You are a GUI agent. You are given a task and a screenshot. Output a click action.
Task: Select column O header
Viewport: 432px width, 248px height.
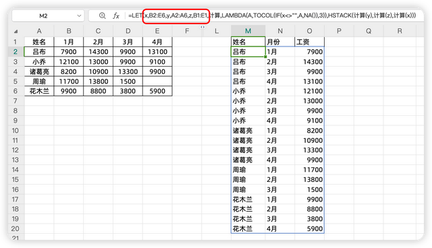click(309, 31)
